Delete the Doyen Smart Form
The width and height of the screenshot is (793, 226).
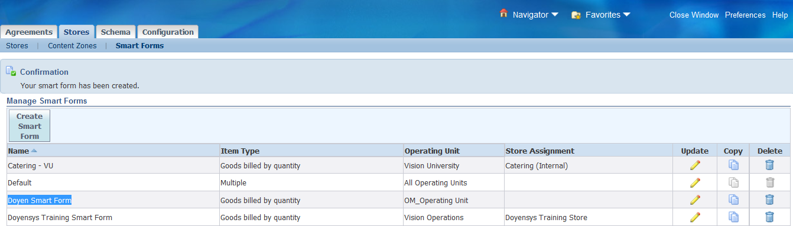point(769,200)
